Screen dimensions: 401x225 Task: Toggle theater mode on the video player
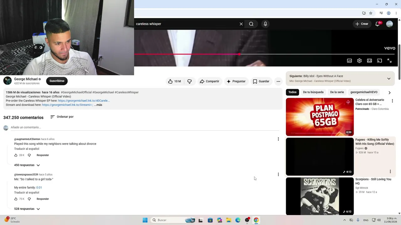point(369,61)
